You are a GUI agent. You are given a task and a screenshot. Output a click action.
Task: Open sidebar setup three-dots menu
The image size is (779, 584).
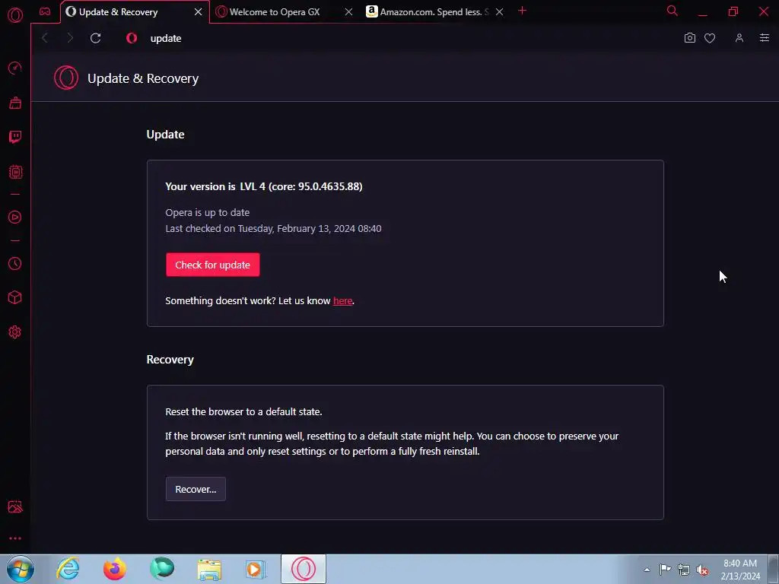coord(15,538)
